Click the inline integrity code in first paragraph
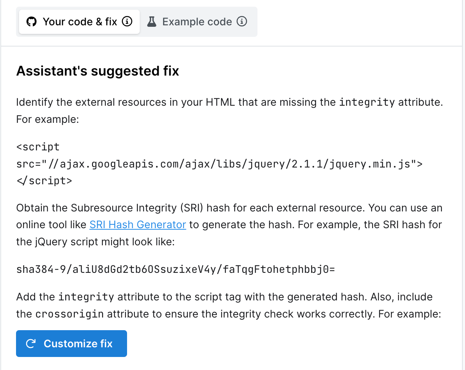465x370 pixels. [367, 102]
